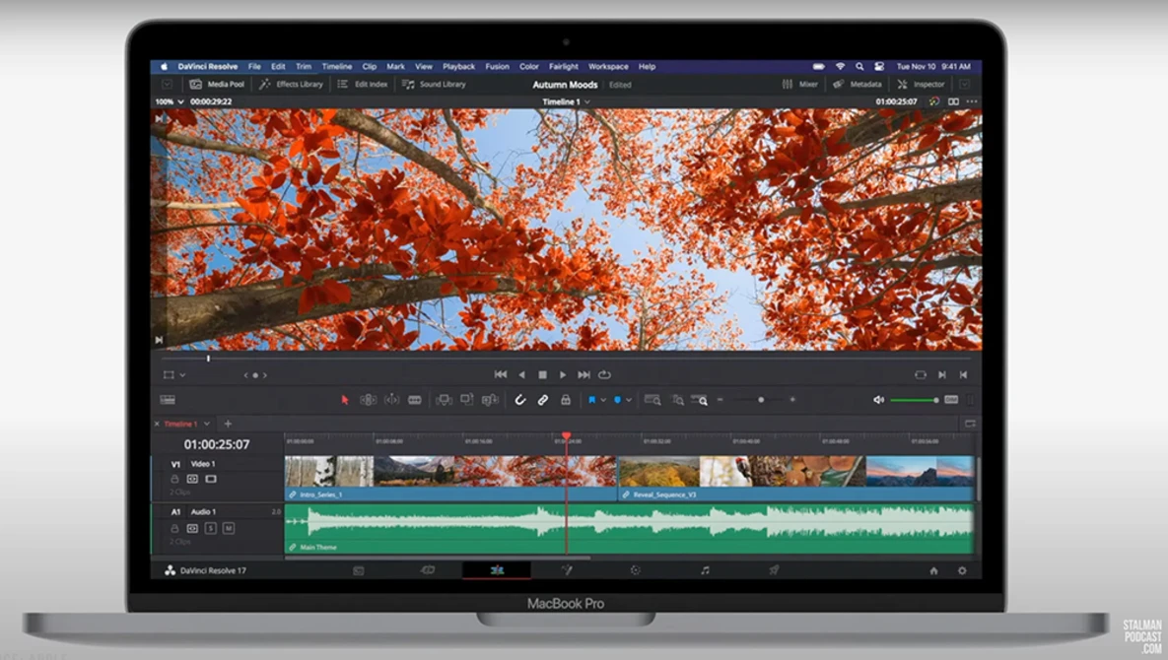Expand the right-side interface toolbar chevron

[x=965, y=84]
